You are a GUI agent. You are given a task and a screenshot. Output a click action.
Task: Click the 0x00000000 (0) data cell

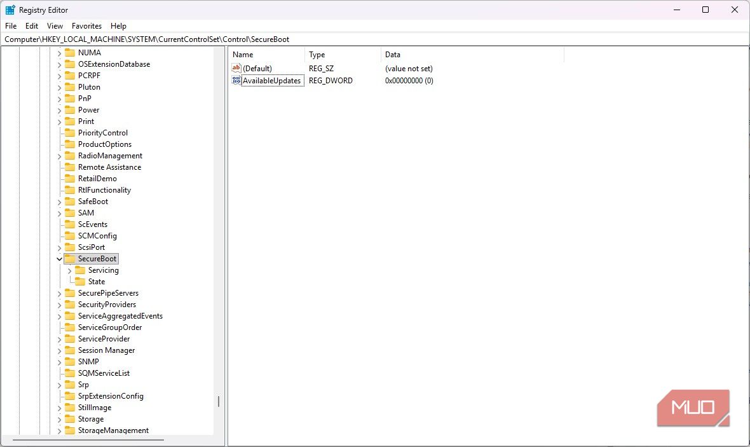point(409,80)
